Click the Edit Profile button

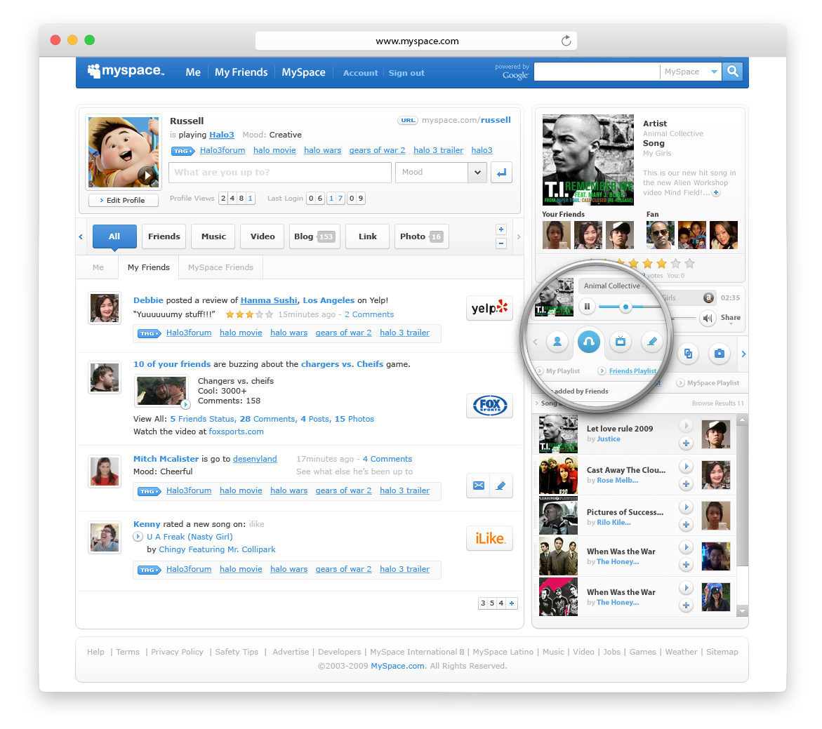pyautogui.click(x=124, y=200)
